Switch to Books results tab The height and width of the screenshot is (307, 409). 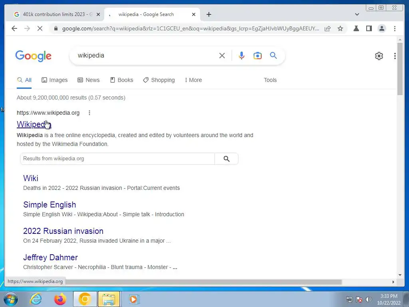[x=121, y=80]
